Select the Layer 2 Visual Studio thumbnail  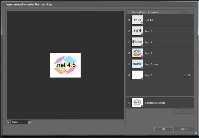click(x=137, y=42)
